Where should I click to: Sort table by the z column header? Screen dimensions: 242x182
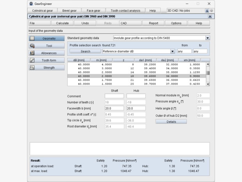[x=123, y=60]
